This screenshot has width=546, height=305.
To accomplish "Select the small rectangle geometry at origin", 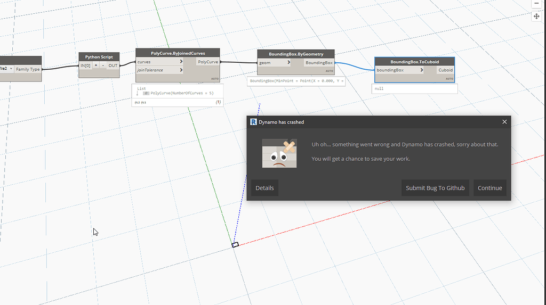I will click(235, 245).
